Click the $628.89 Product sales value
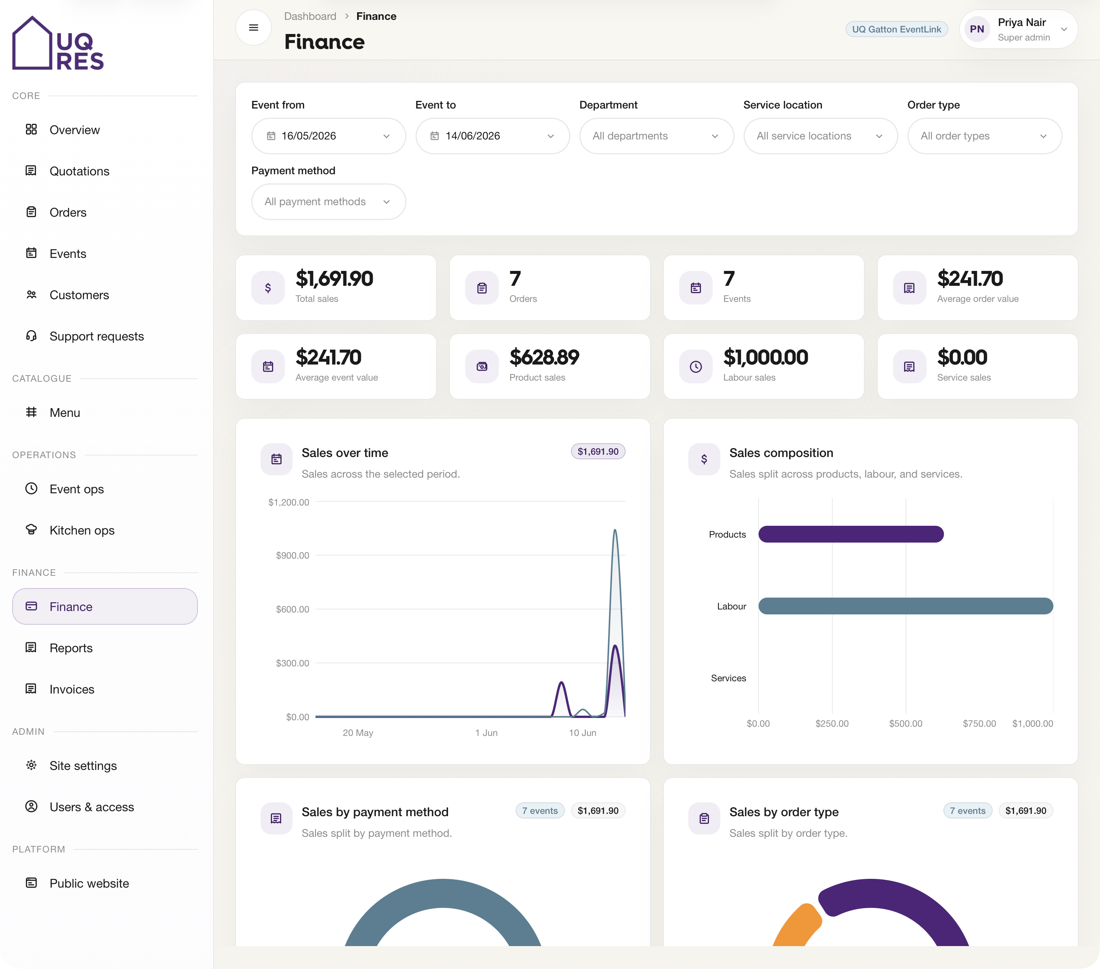The width and height of the screenshot is (1100, 969). tap(544, 358)
